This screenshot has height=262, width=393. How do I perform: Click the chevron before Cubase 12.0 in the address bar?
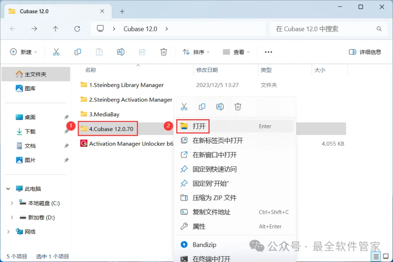[x=114, y=29]
